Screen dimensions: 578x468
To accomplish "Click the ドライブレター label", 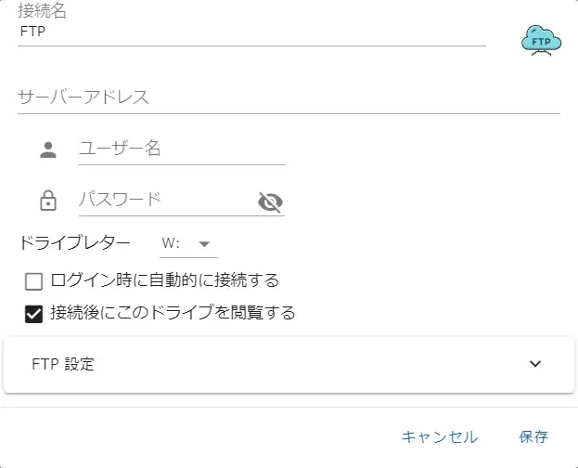I will click(x=75, y=243).
